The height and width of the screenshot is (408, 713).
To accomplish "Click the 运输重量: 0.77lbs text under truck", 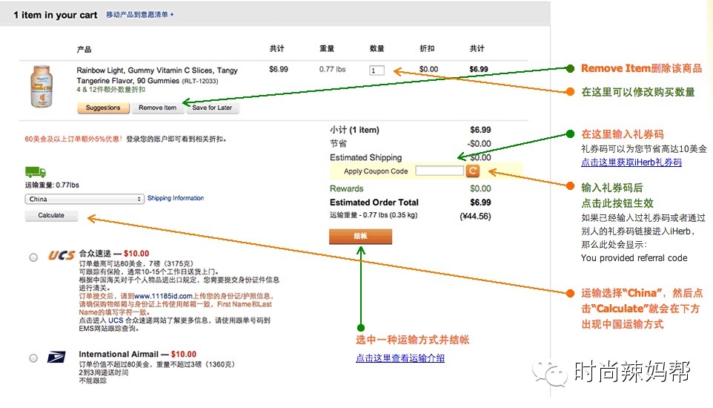I will pos(52,185).
